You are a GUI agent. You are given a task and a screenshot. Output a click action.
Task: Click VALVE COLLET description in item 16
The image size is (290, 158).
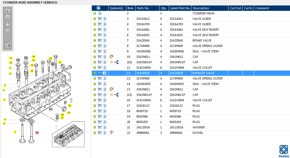[x=202, y=100]
